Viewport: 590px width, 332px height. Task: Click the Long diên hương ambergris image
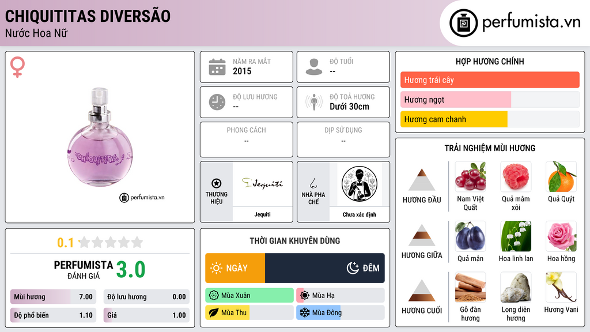516,287
